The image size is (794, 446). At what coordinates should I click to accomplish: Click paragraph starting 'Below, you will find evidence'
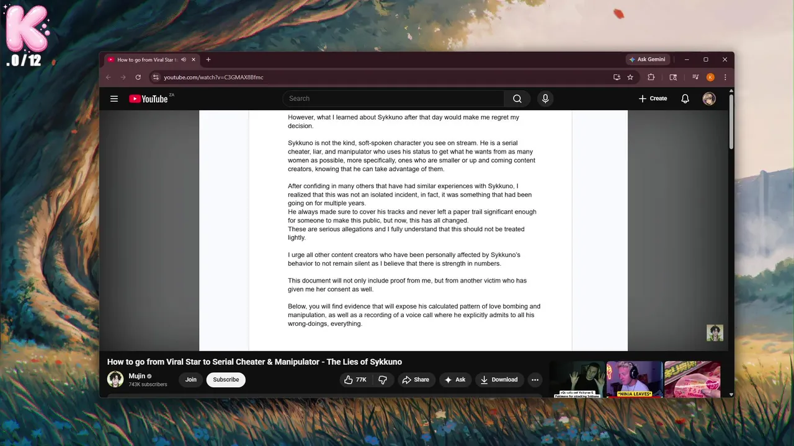click(x=414, y=315)
